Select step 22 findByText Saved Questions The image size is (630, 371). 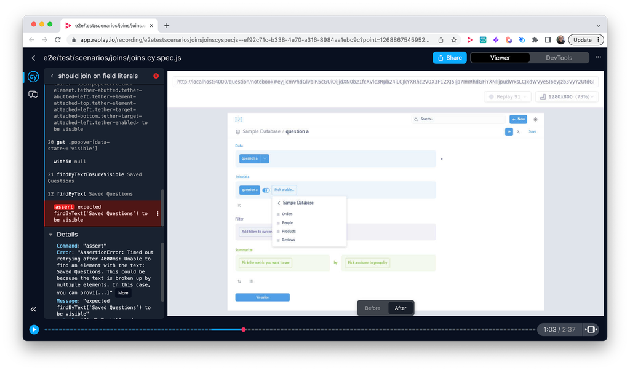coord(103,193)
